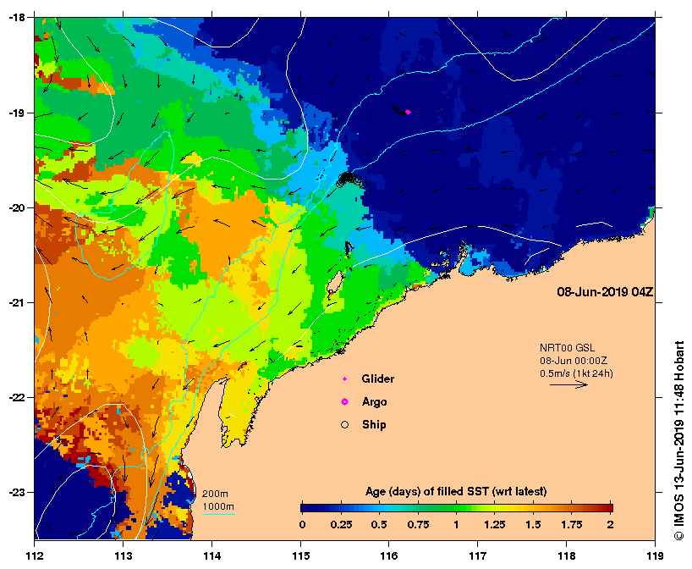Click the "1.75" colorbar tick label

click(x=572, y=525)
